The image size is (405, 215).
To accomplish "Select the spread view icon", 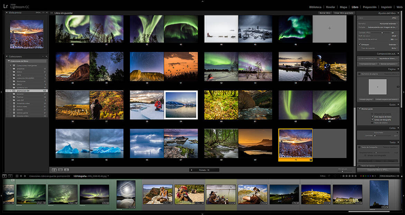I will tap(60, 170).
